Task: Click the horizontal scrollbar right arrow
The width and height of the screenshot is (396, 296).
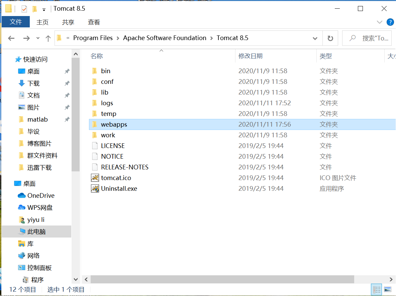Action: tap(391, 279)
